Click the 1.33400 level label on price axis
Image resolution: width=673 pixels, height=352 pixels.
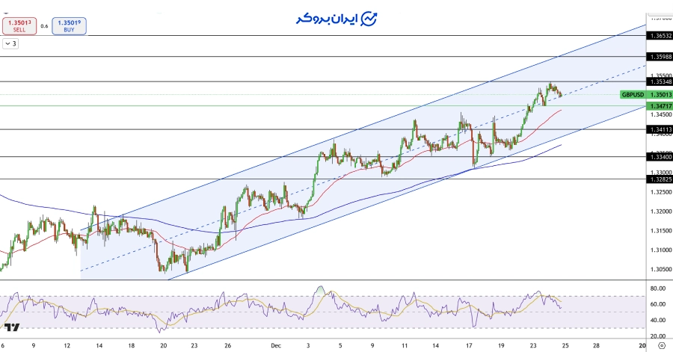coord(660,157)
